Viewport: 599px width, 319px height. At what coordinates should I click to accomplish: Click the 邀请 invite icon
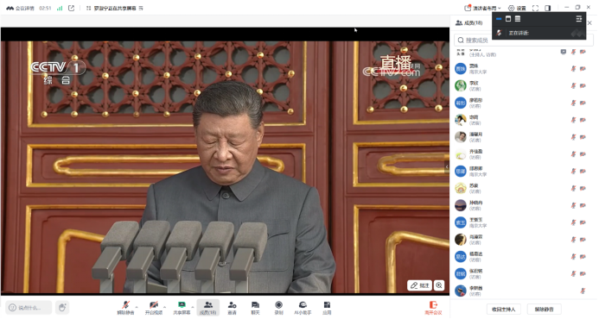[x=232, y=307]
